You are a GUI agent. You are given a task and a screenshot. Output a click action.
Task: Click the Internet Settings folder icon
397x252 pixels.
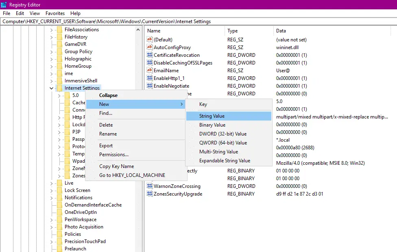coord(59,88)
